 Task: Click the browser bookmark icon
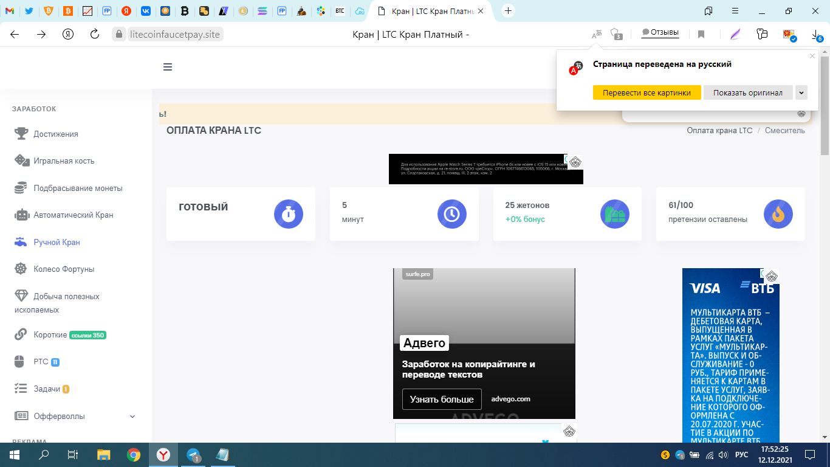pos(701,35)
